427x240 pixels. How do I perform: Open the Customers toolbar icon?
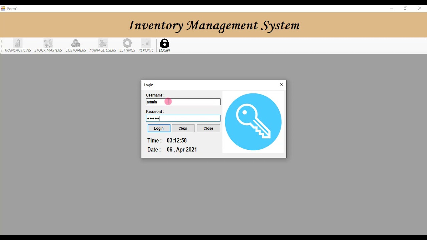point(76,46)
